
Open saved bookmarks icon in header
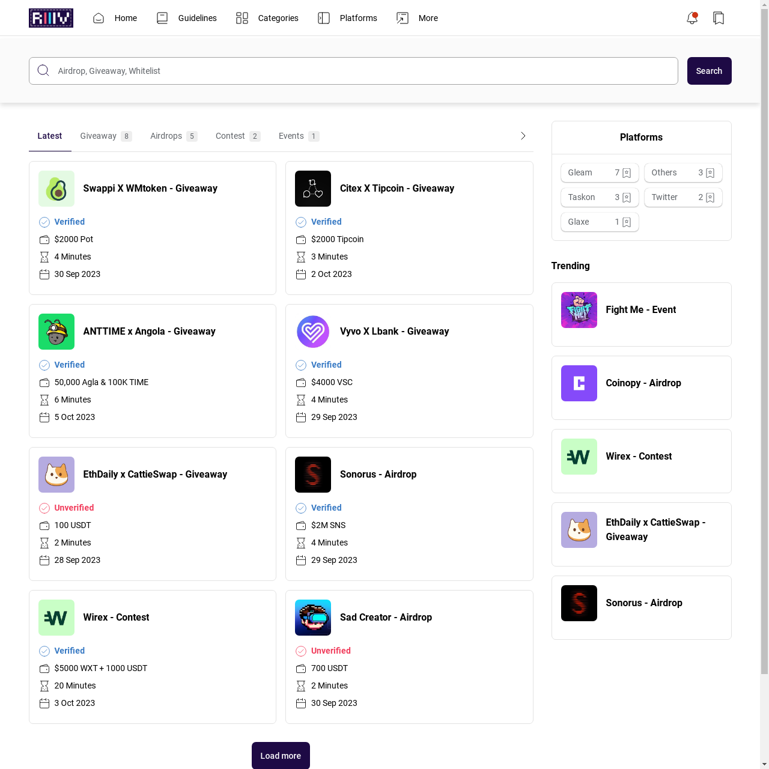[x=719, y=18]
